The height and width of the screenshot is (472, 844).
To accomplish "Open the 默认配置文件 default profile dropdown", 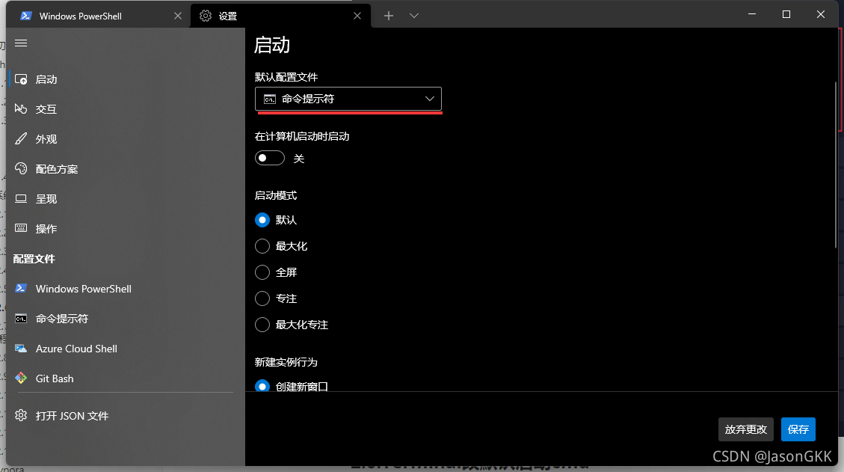I will [348, 99].
